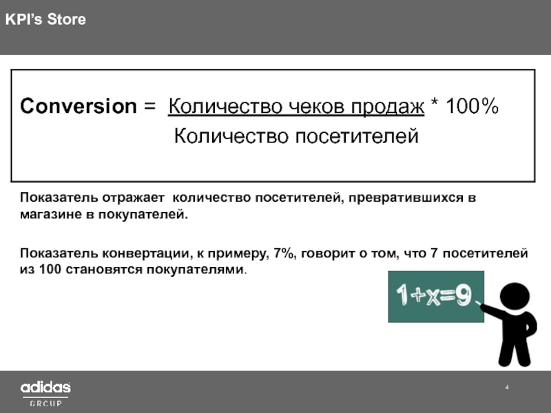This screenshot has height=413, width=551.
Task: Click the "KPI's Store" slide title
Action: tap(45, 20)
